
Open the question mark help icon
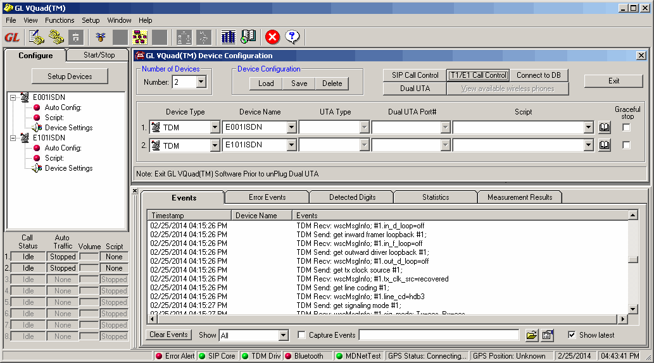(292, 37)
